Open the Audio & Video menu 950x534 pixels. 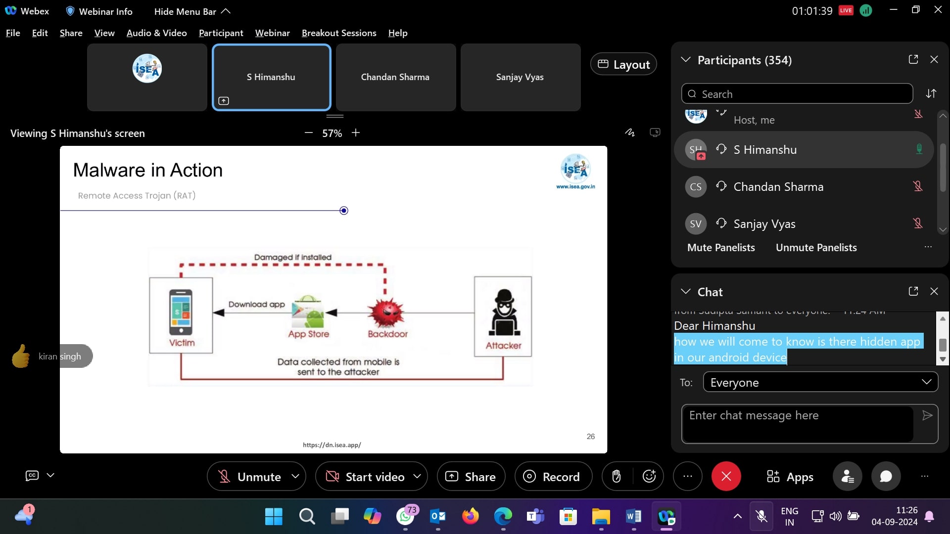click(156, 33)
